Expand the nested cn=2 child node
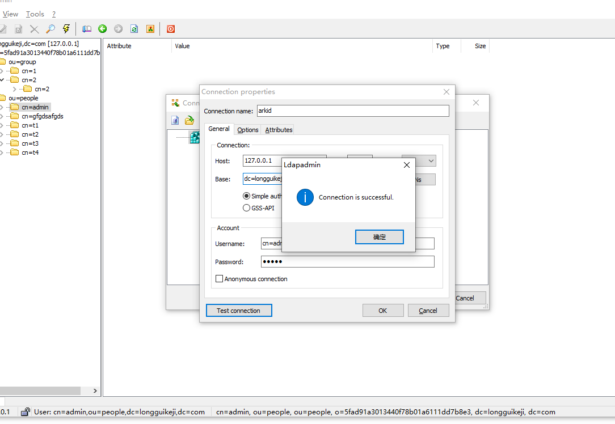 click(x=15, y=89)
